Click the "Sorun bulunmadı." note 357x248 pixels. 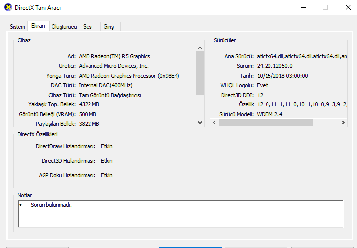click(51, 205)
